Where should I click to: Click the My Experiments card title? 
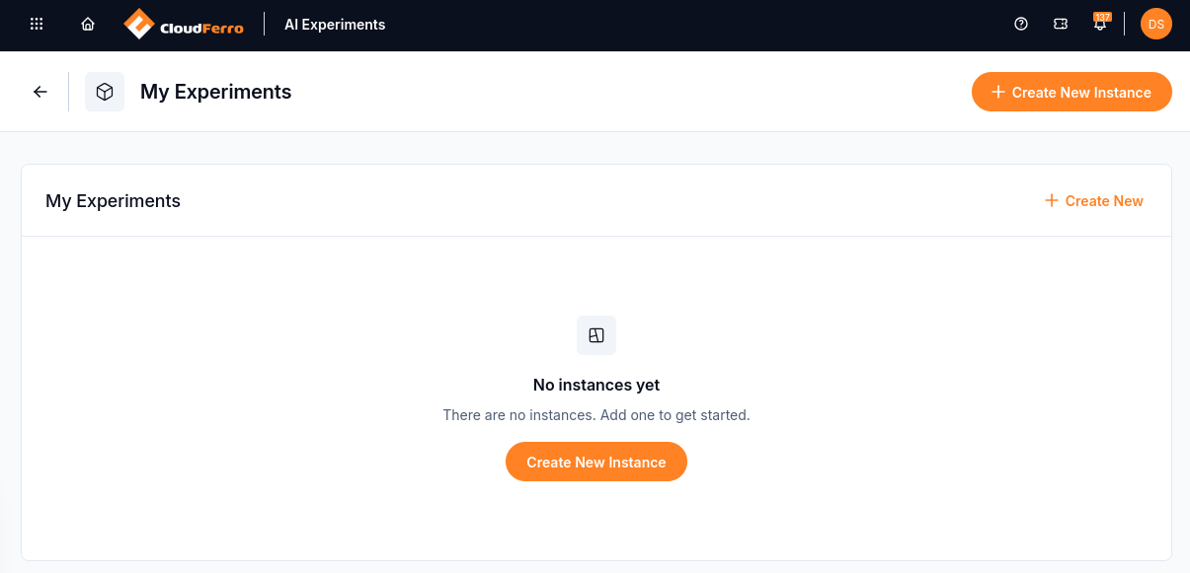pos(114,201)
